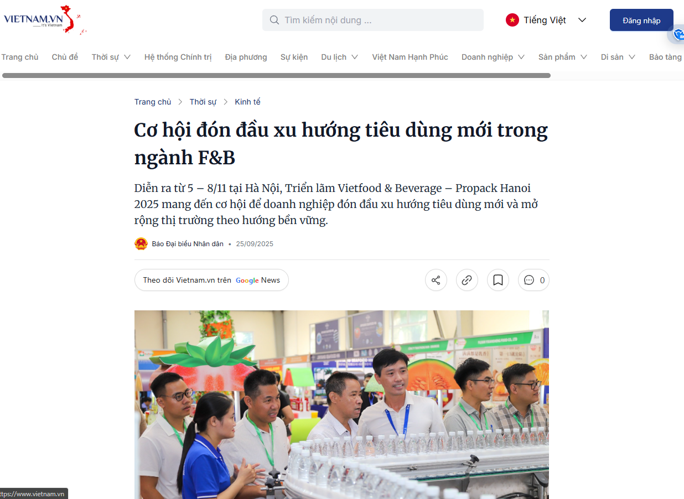Click the Tìm kiếm nội dung search field
The image size is (684, 499).
[x=379, y=20]
